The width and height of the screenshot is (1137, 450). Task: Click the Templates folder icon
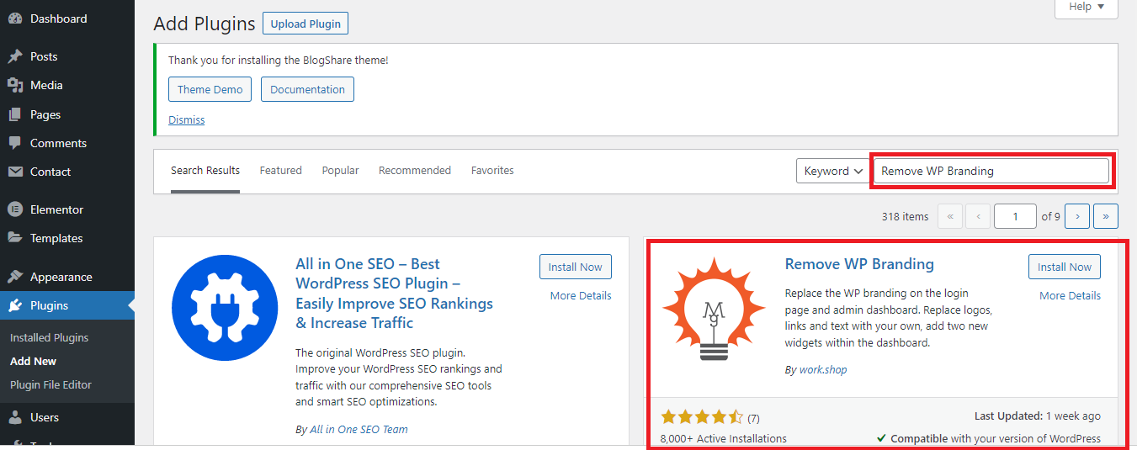(x=15, y=238)
